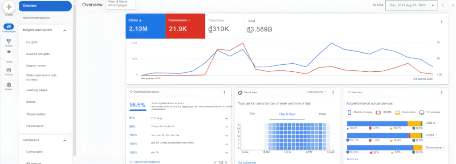The height and width of the screenshot is (164, 456).
Task: Open When and where ads showed
Action: point(41,77)
